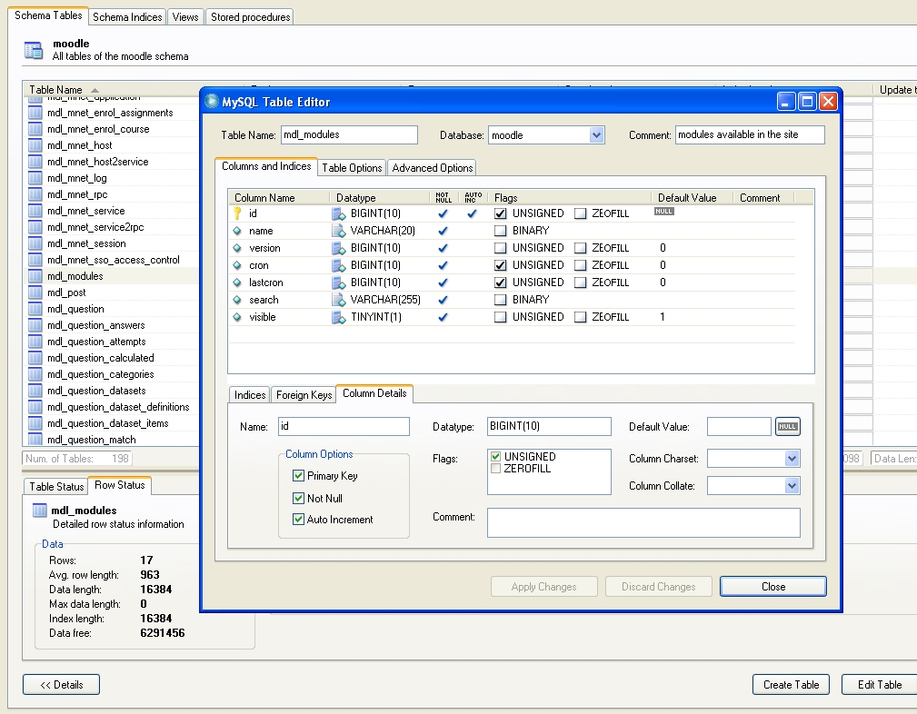Click the NULL button beside Default Value field
Screen dimensions: 917x714
coord(787,426)
